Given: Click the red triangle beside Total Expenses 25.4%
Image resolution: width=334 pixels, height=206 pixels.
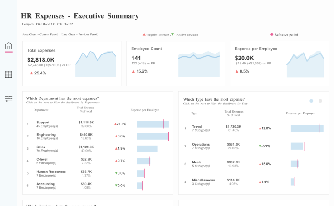Looking at the screenshot, I should [31, 73].
